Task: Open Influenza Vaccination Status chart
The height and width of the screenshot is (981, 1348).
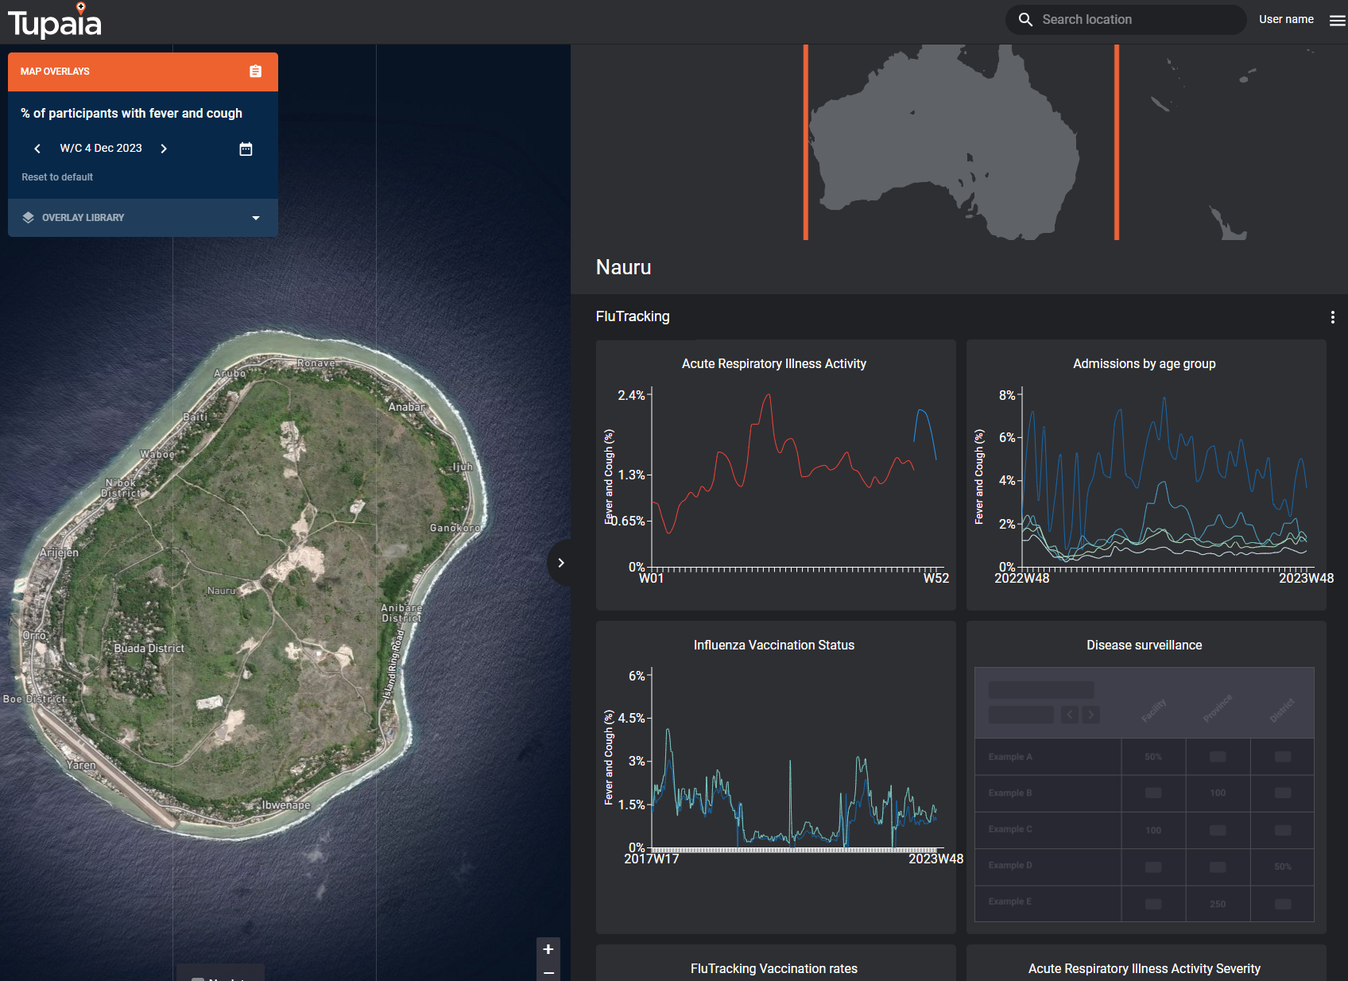Action: [x=776, y=777]
